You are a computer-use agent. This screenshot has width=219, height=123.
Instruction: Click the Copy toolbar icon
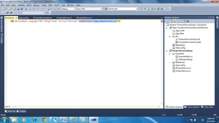coord(30,9)
